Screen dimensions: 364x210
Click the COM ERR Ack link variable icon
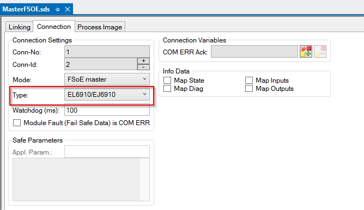[x=306, y=52]
